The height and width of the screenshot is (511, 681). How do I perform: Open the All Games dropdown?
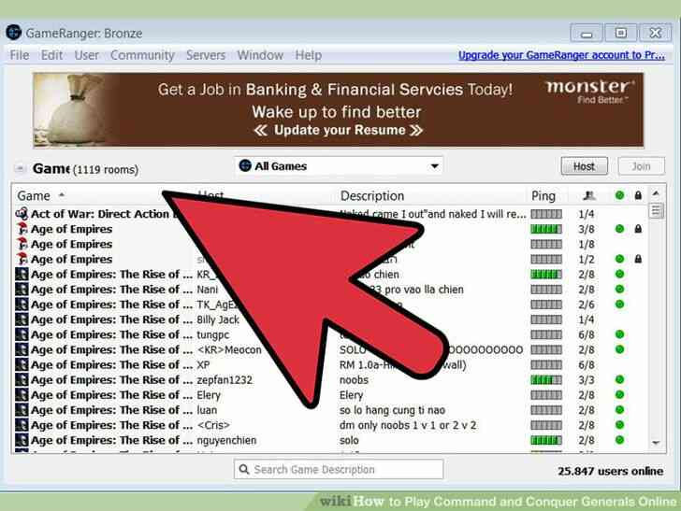[x=339, y=165]
